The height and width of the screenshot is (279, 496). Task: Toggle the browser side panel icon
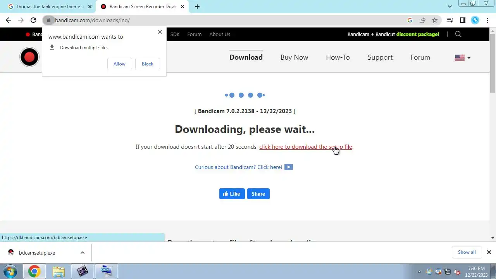[462, 20]
